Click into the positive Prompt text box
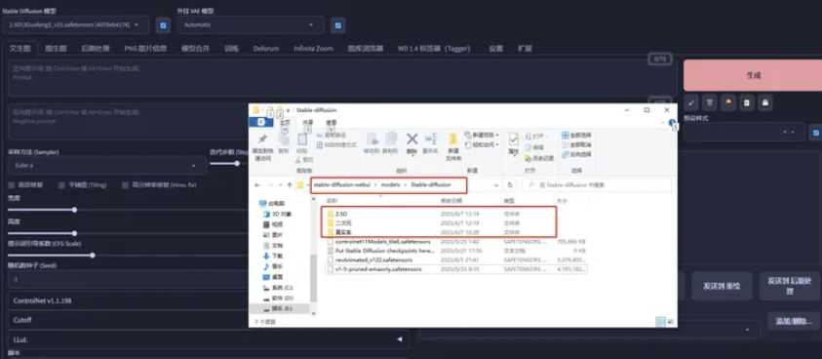The width and height of the screenshot is (822, 359). click(x=342, y=78)
